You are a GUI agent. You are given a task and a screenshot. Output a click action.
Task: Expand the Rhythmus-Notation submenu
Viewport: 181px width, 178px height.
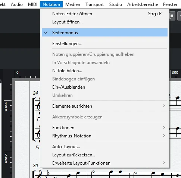pyautogui.click(x=104, y=136)
